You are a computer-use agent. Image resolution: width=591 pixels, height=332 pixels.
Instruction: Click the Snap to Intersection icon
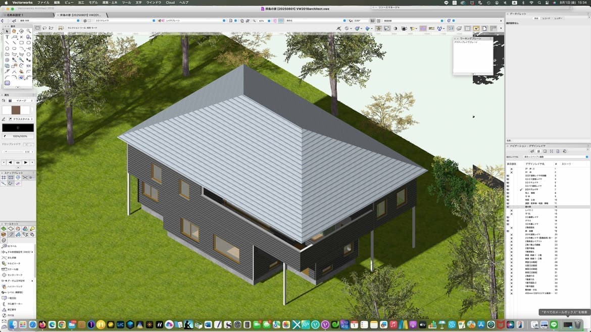point(25,178)
